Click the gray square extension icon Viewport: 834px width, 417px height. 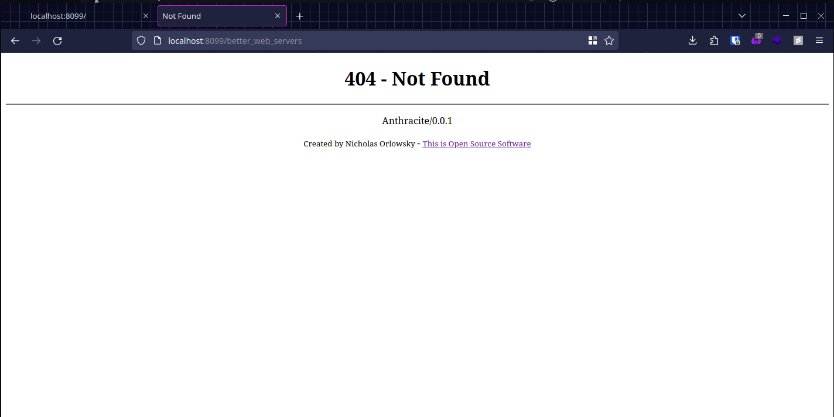pyautogui.click(x=798, y=40)
